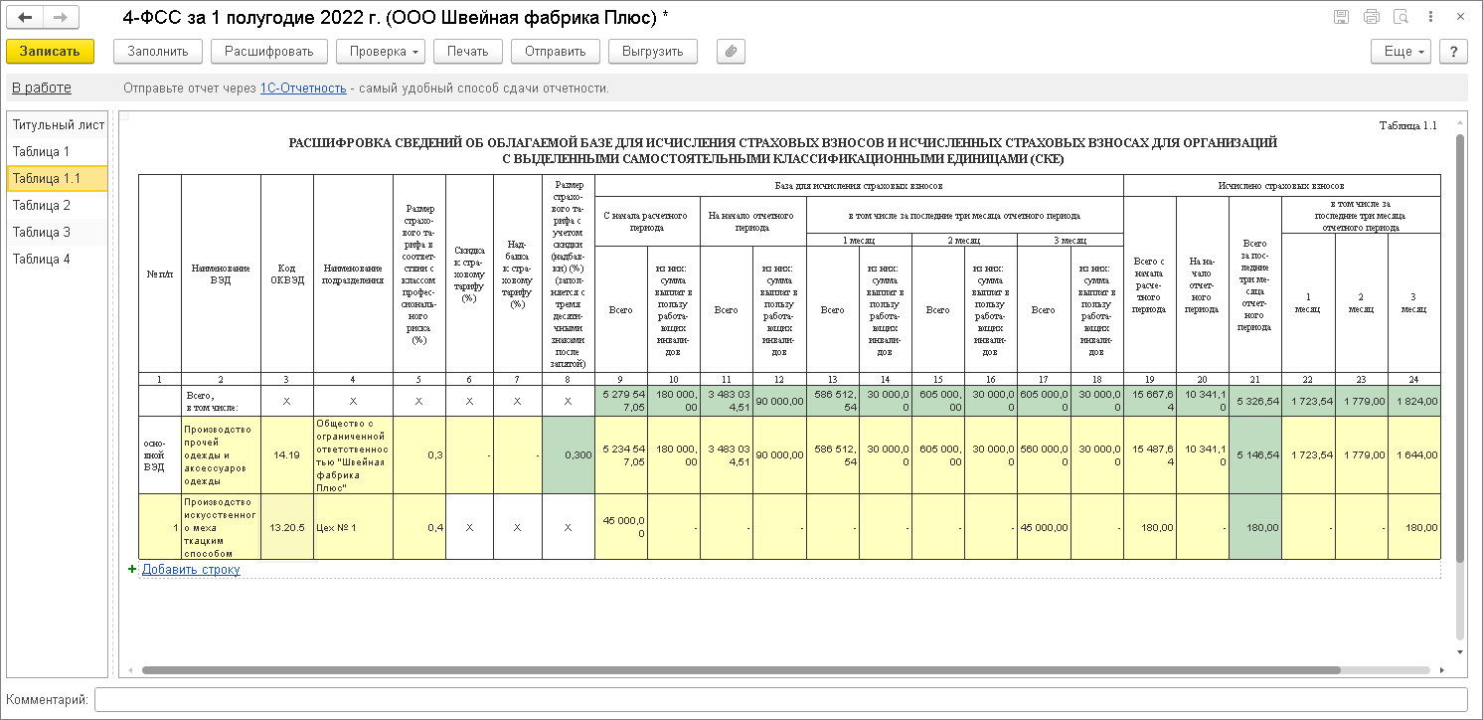The height and width of the screenshot is (720, 1483).
Task: Open the print preview magnifier icon
Action: click(1401, 17)
